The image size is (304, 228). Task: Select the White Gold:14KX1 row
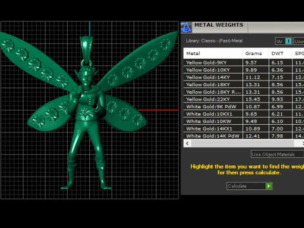click(244, 129)
